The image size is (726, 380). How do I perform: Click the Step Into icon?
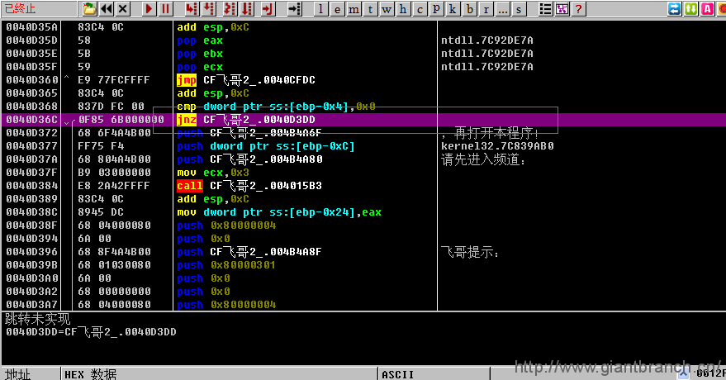click(x=192, y=9)
